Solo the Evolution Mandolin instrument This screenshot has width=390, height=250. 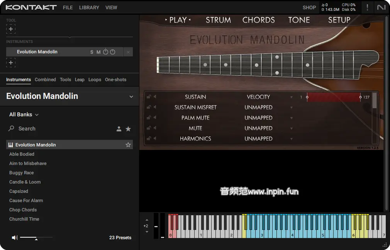(92, 52)
